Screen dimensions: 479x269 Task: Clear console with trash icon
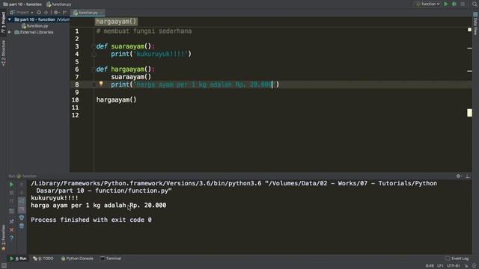pos(22,226)
